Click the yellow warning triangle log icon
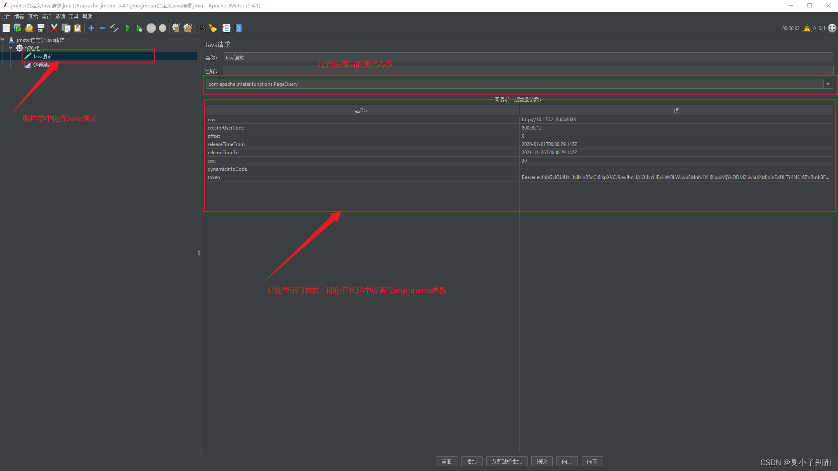The width and height of the screenshot is (838, 471). click(807, 28)
